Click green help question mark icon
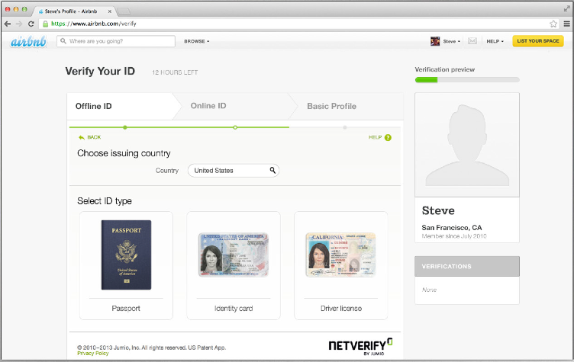The height and width of the screenshot is (362, 574). tap(388, 137)
